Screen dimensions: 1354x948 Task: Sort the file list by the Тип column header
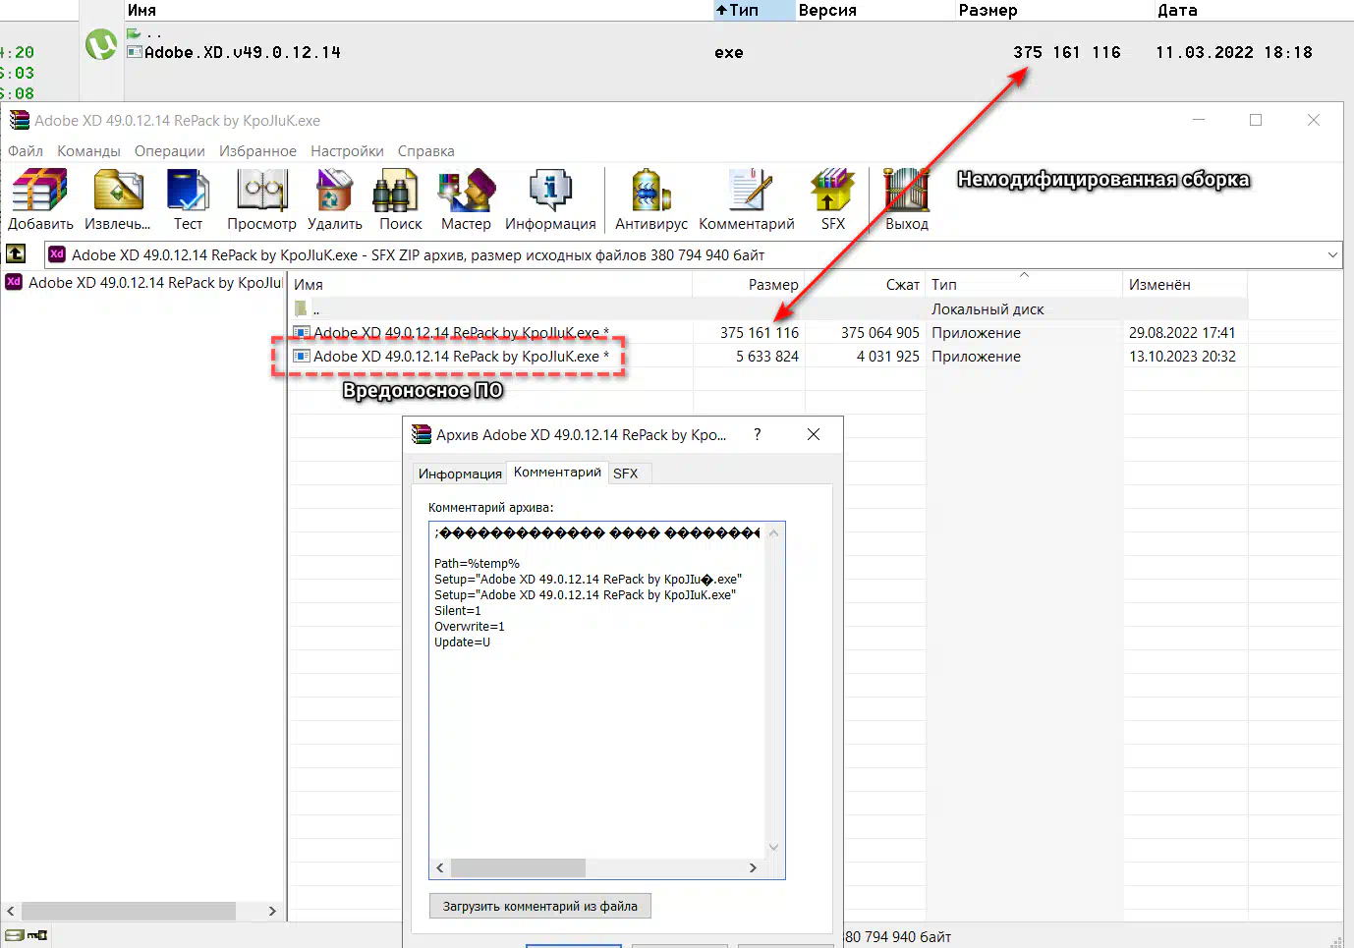(x=1024, y=284)
